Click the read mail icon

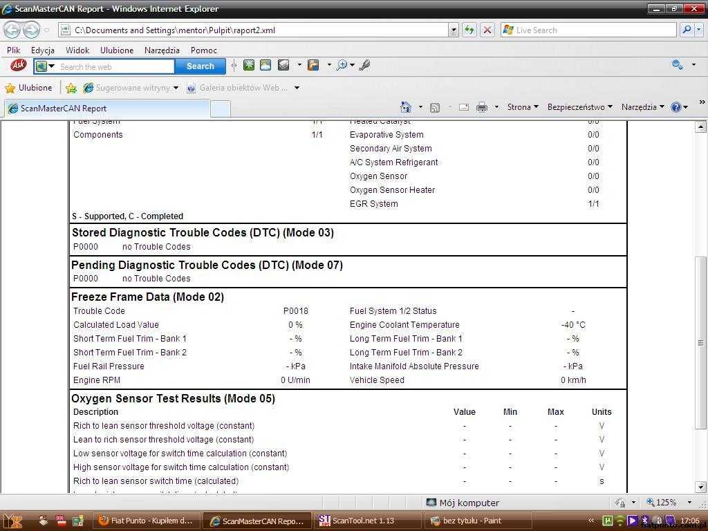pos(464,107)
